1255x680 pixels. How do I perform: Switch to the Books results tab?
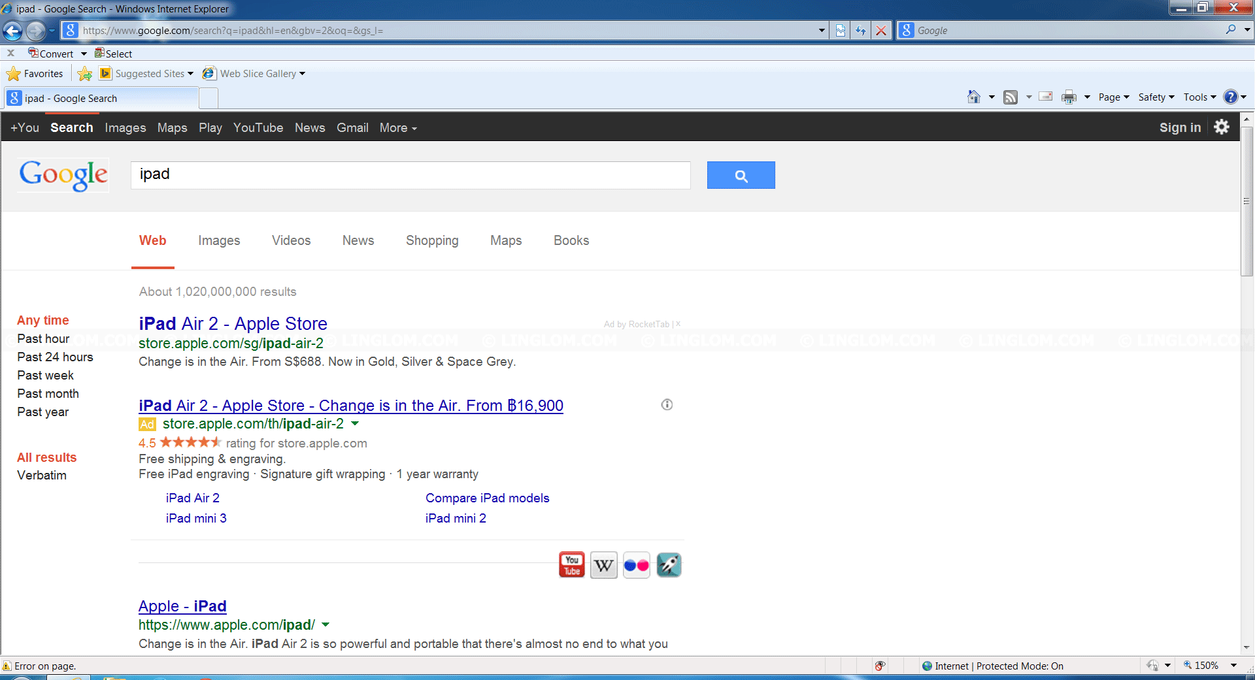click(x=571, y=240)
